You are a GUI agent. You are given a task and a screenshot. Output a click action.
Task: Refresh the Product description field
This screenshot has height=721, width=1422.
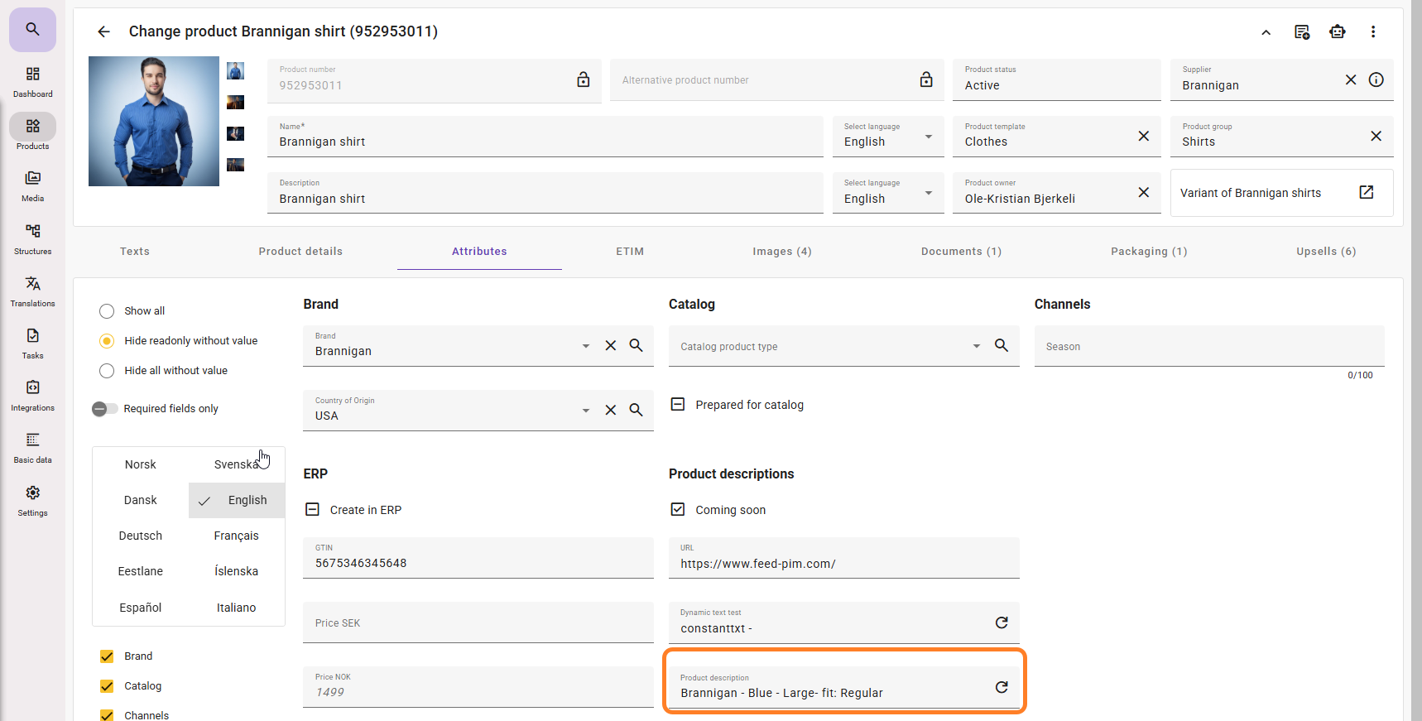1001,687
